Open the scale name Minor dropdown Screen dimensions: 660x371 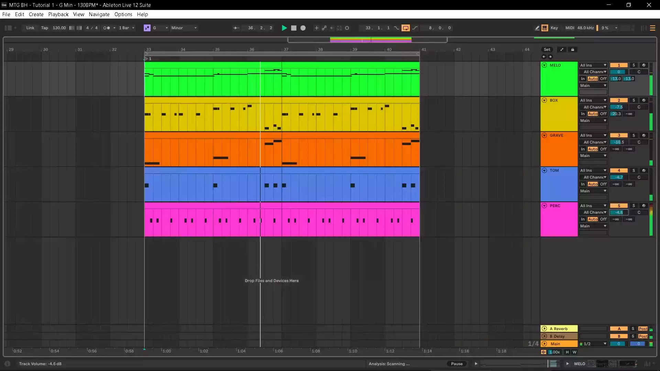coord(184,28)
